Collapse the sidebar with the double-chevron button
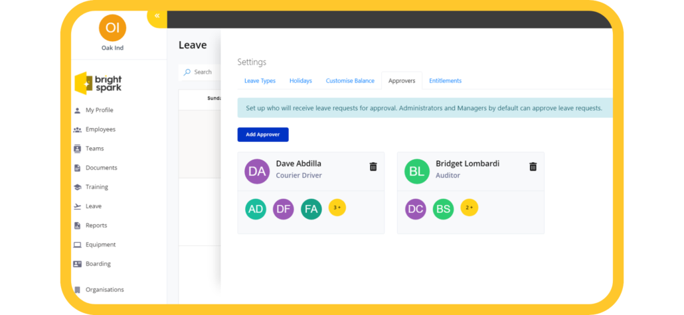Screen dimensions: 684x315 157,16
